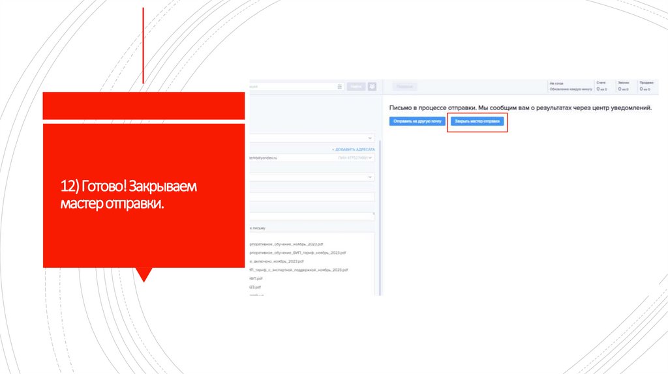Screen dimensions: 668x374
Task: Focus the search field at the top left
Action: click(x=296, y=87)
